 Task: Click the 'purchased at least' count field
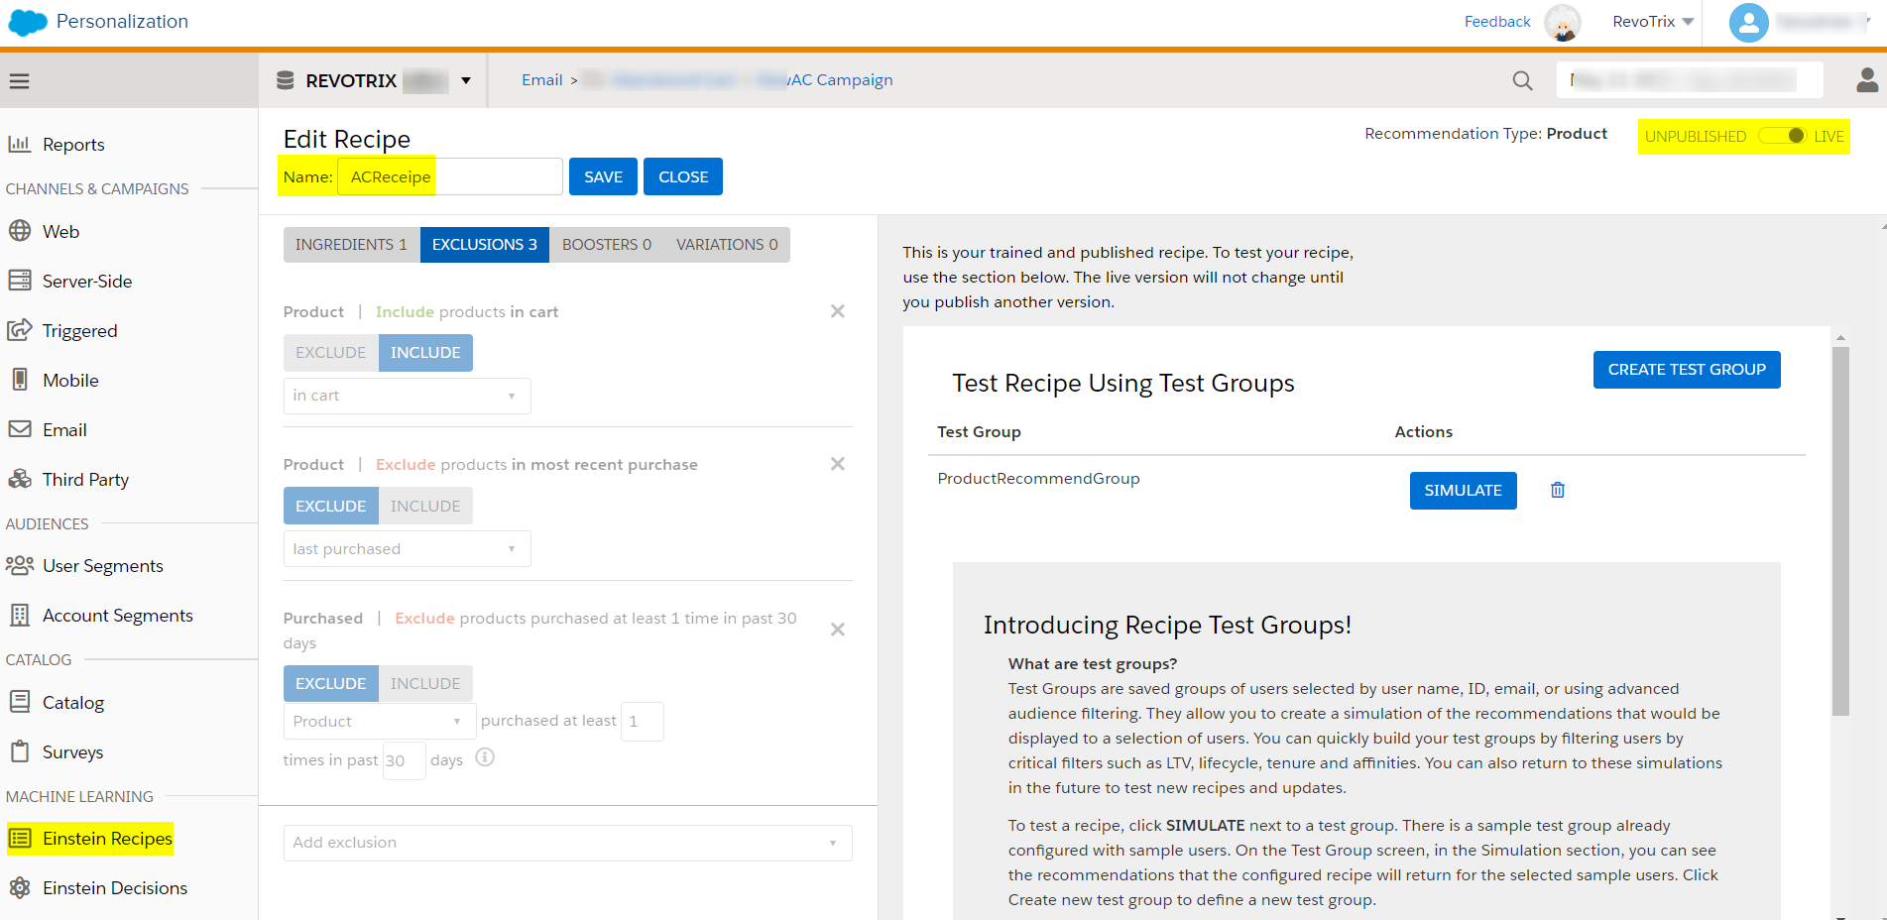[642, 722]
